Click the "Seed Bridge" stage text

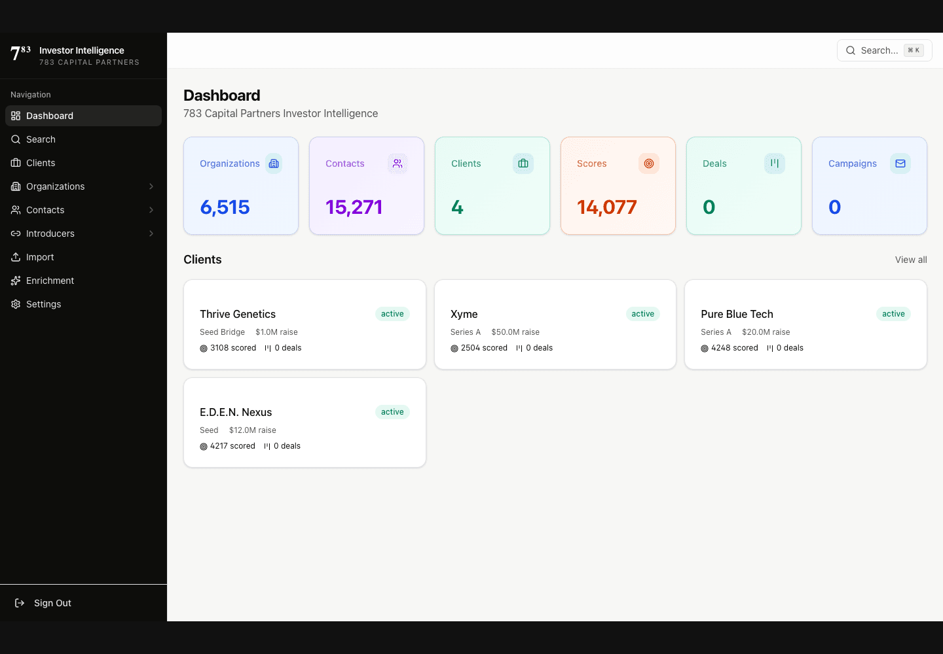222,332
